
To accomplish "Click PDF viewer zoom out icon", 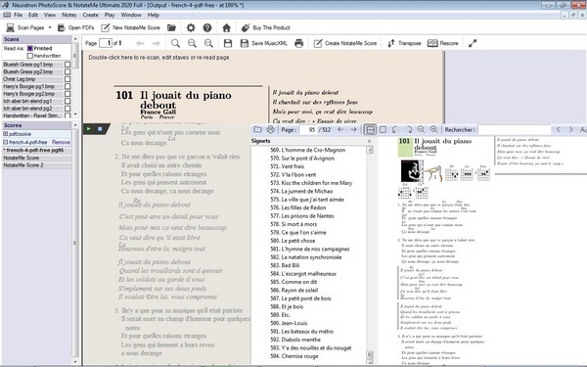I will pos(421,129).
